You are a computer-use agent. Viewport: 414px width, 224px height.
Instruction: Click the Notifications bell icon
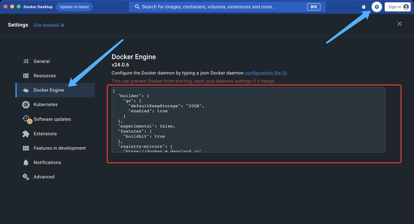point(26,162)
